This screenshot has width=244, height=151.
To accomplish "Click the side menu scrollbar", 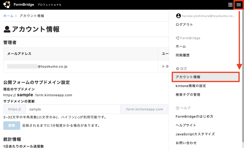I will coord(243,76).
